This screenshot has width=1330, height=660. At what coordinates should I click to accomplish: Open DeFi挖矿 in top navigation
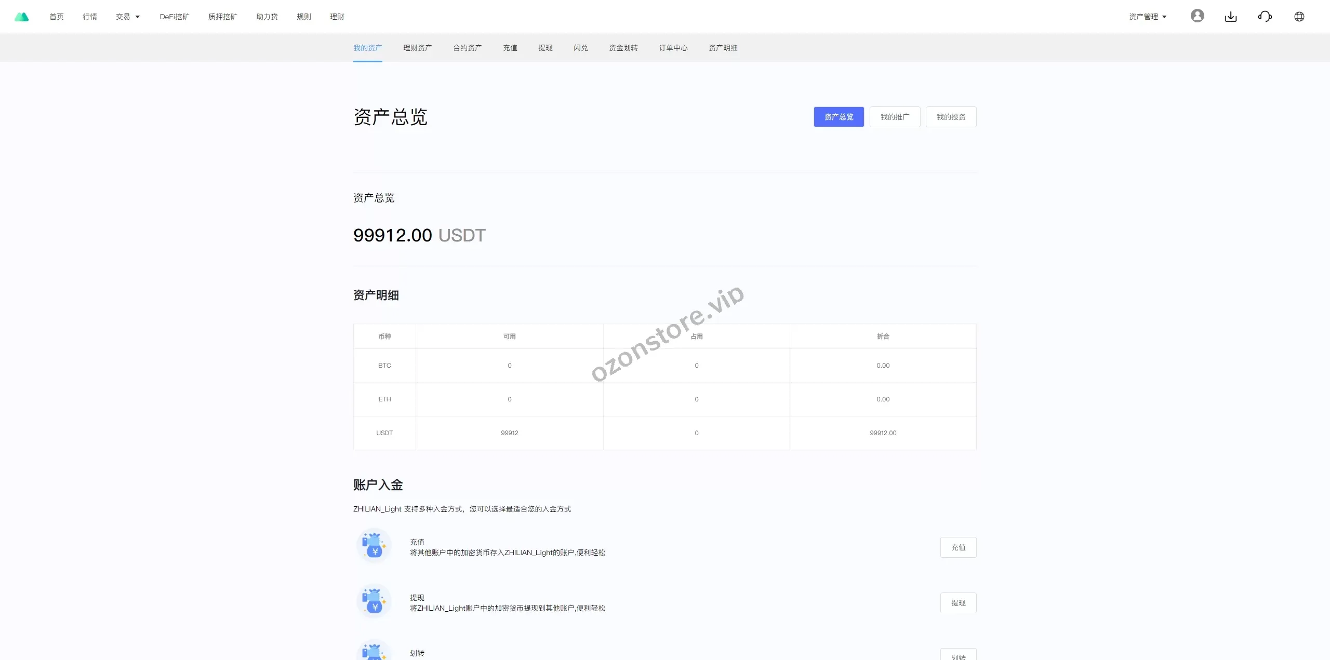[x=175, y=17]
